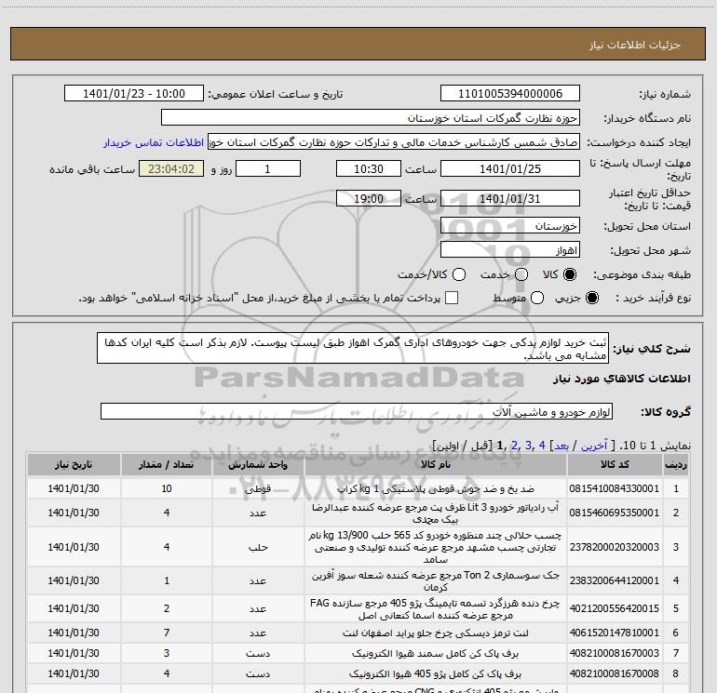This screenshot has height=693, width=717.
Task: Click quantity 7 for لنت ترمز row
Action: [167, 633]
